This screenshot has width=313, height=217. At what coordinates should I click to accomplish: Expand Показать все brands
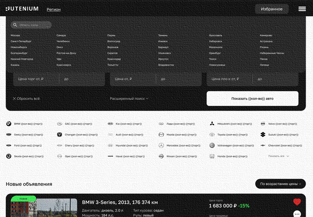pos(279,156)
